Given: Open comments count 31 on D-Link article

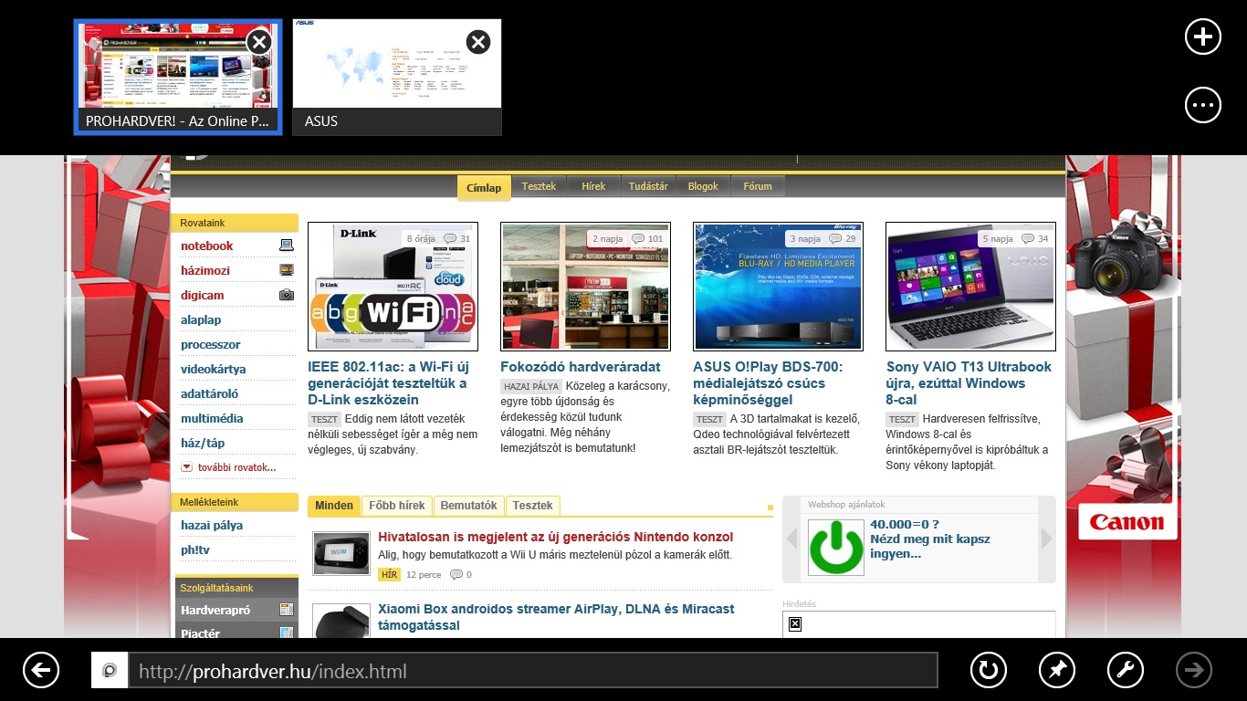Looking at the screenshot, I should pos(456,239).
